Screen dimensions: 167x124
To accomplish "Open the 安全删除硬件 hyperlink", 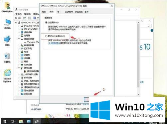I will click(54, 43).
